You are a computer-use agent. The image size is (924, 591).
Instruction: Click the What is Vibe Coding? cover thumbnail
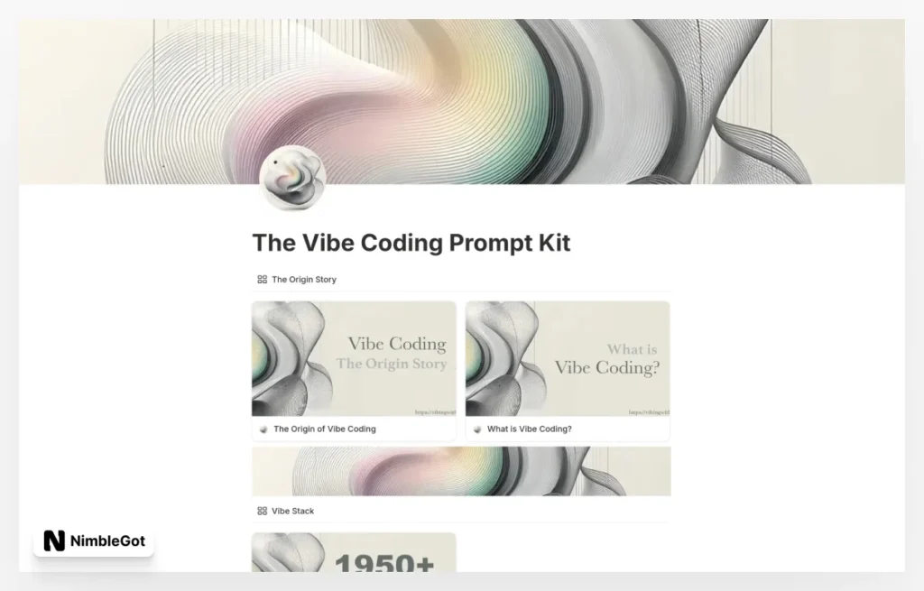[568, 359]
